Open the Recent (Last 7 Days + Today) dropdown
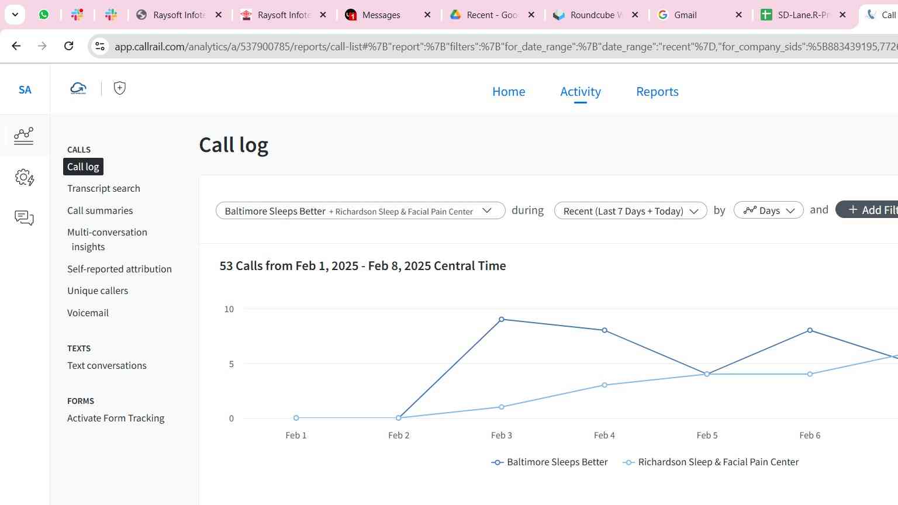Viewport: 898px width, 505px height. coord(630,210)
